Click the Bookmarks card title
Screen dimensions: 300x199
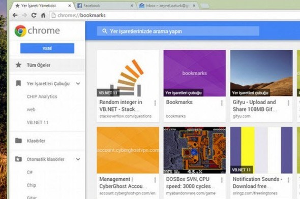tap(179, 102)
